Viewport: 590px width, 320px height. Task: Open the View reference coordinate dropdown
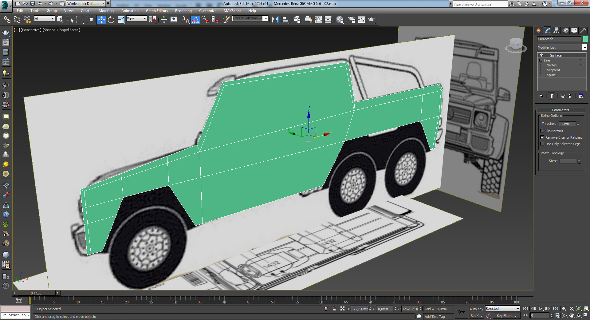(137, 18)
